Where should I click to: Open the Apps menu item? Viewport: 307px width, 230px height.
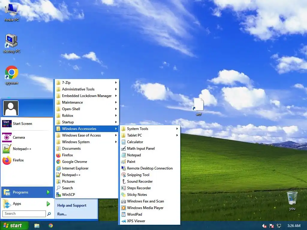click(x=27, y=204)
